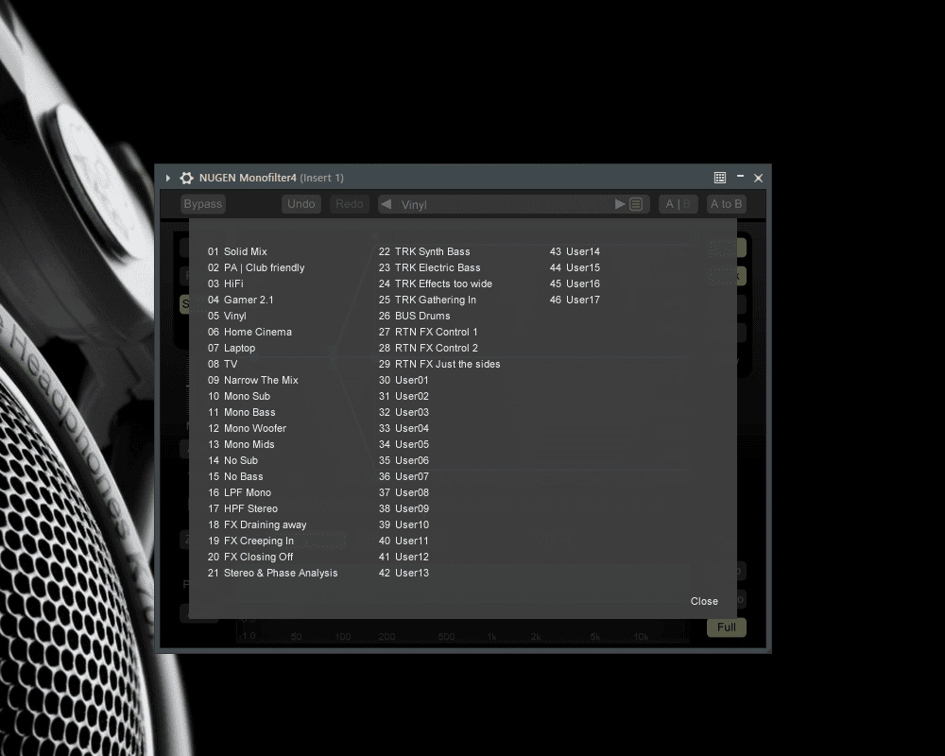
Task: Select 14 No Sub preset
Action: point(232,460)
